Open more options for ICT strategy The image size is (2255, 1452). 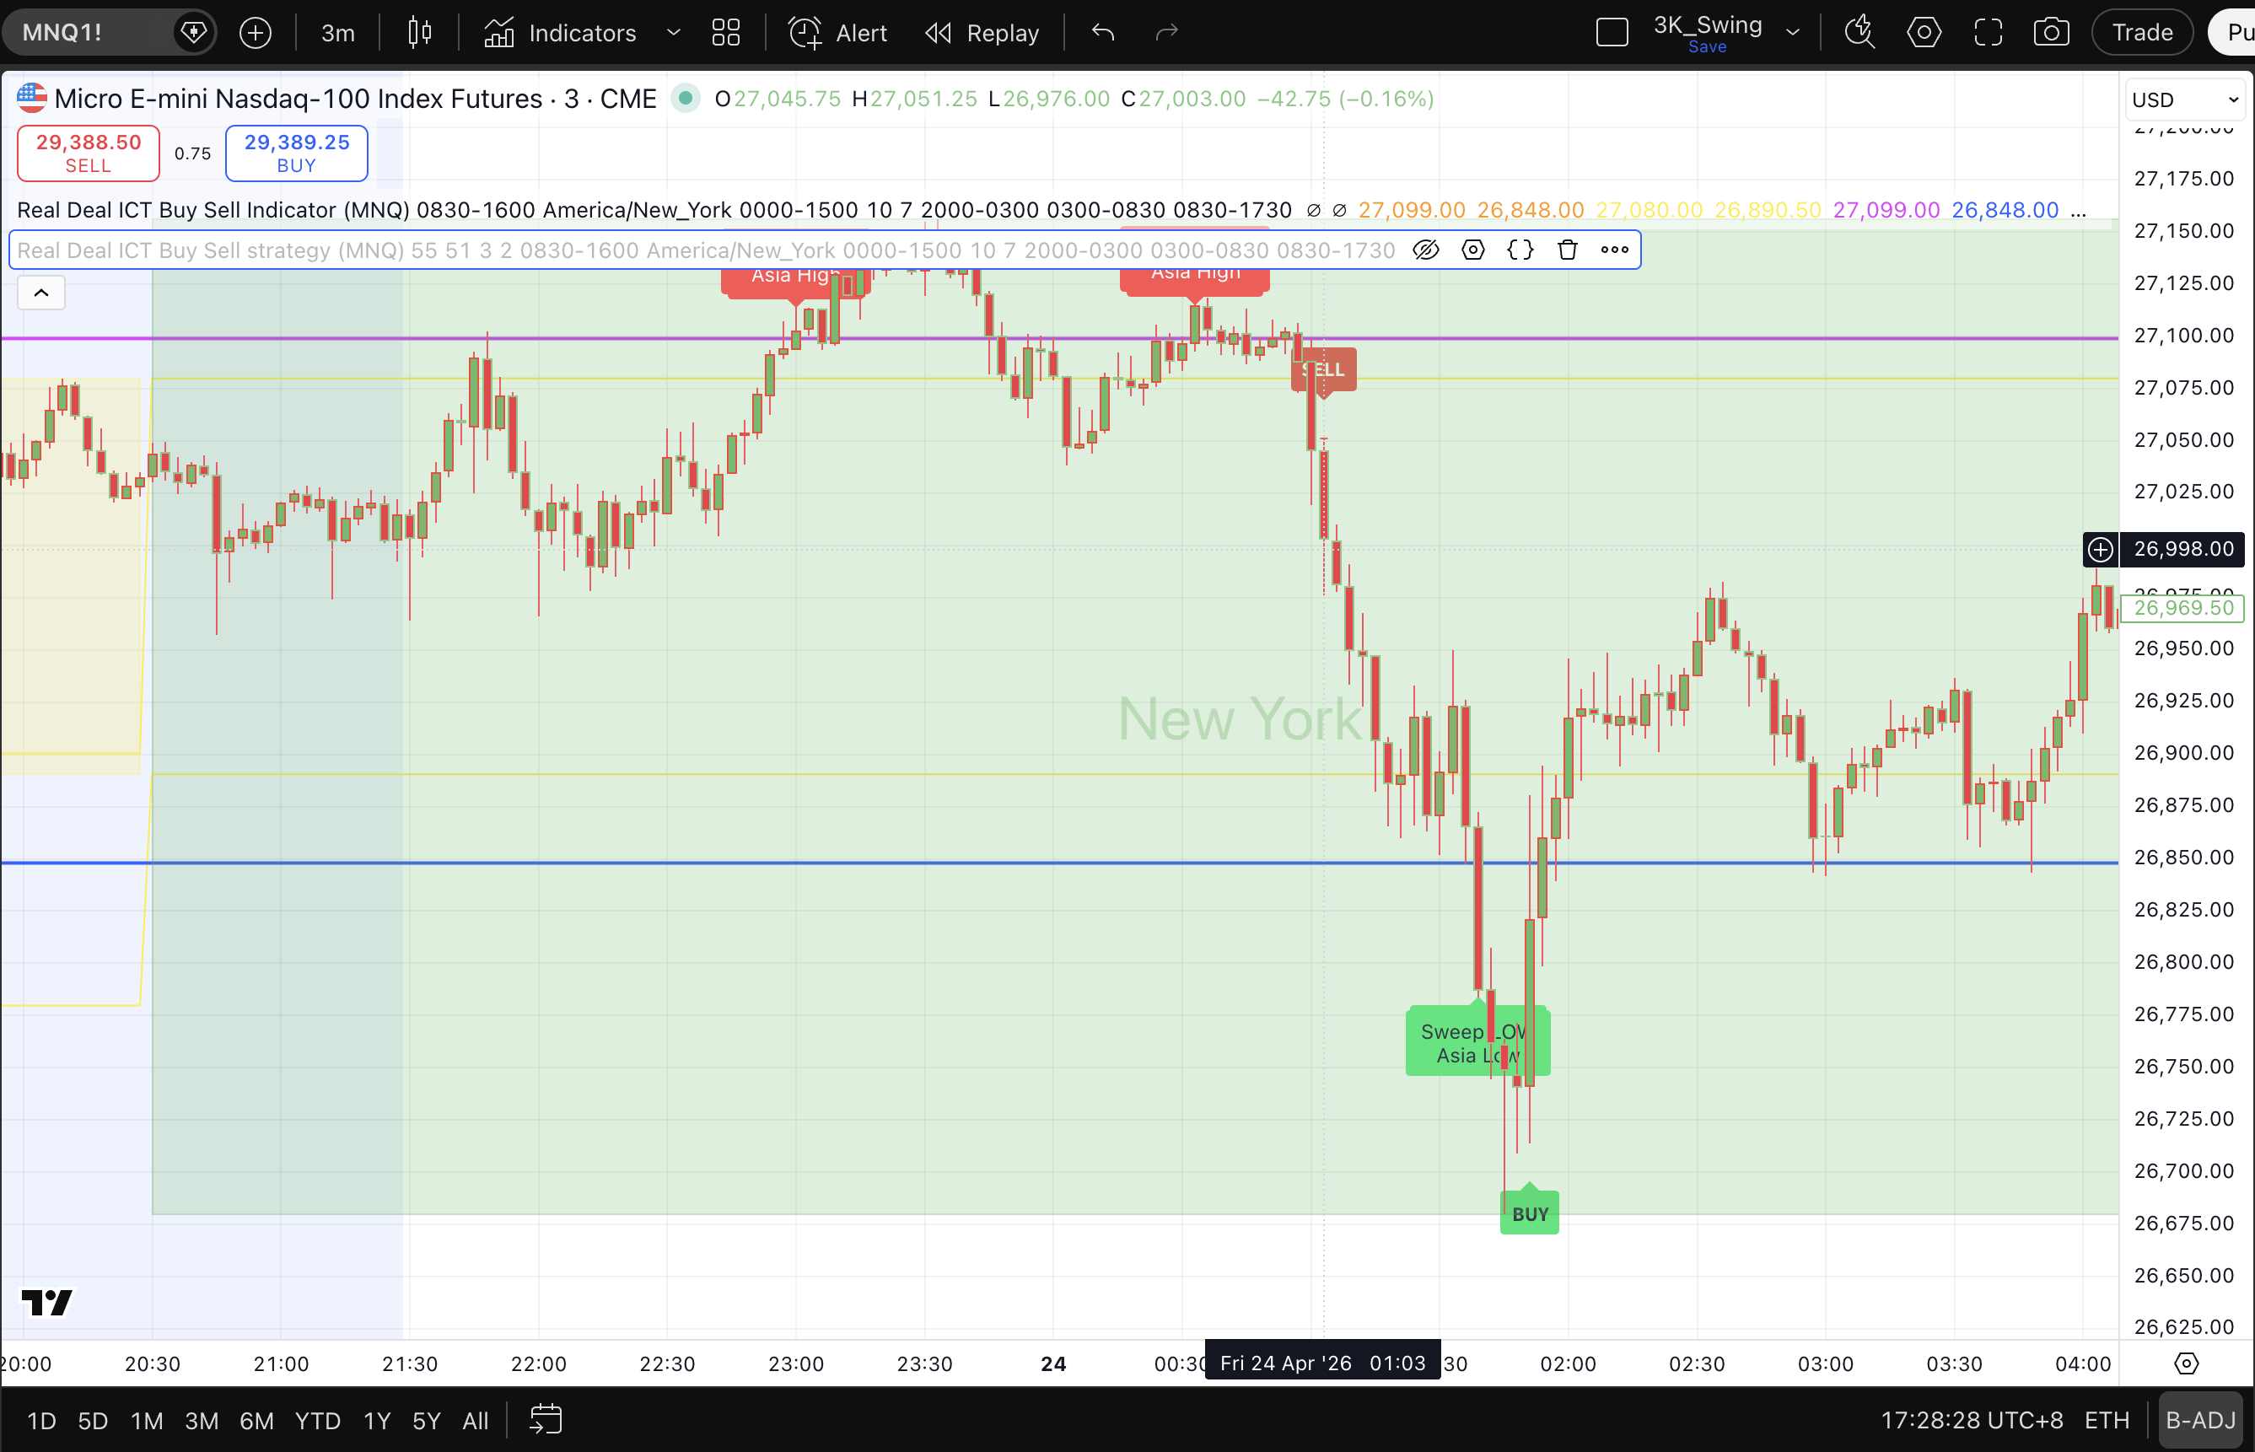pos(1615,250)
